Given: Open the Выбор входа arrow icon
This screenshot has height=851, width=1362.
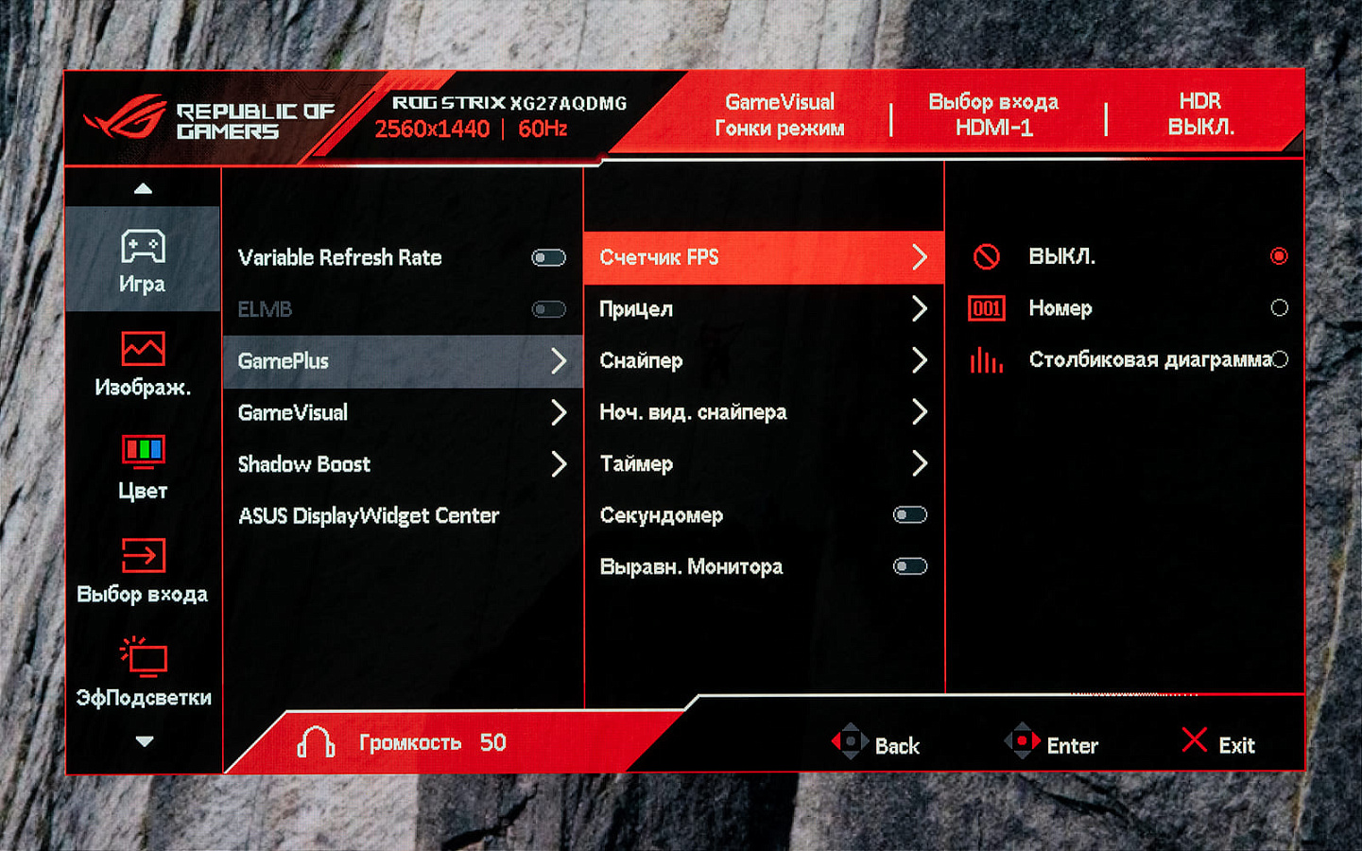Looking at the screenshot, I should 143,555.
